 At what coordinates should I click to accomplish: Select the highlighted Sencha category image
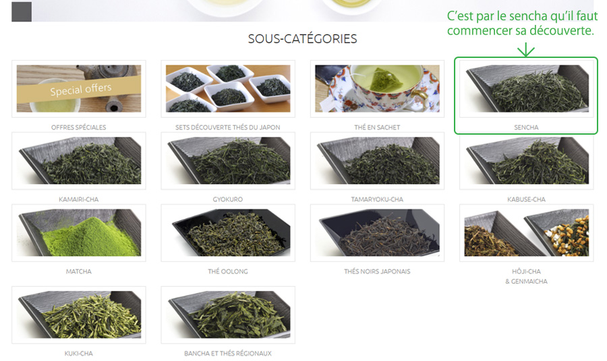point(527,88)
